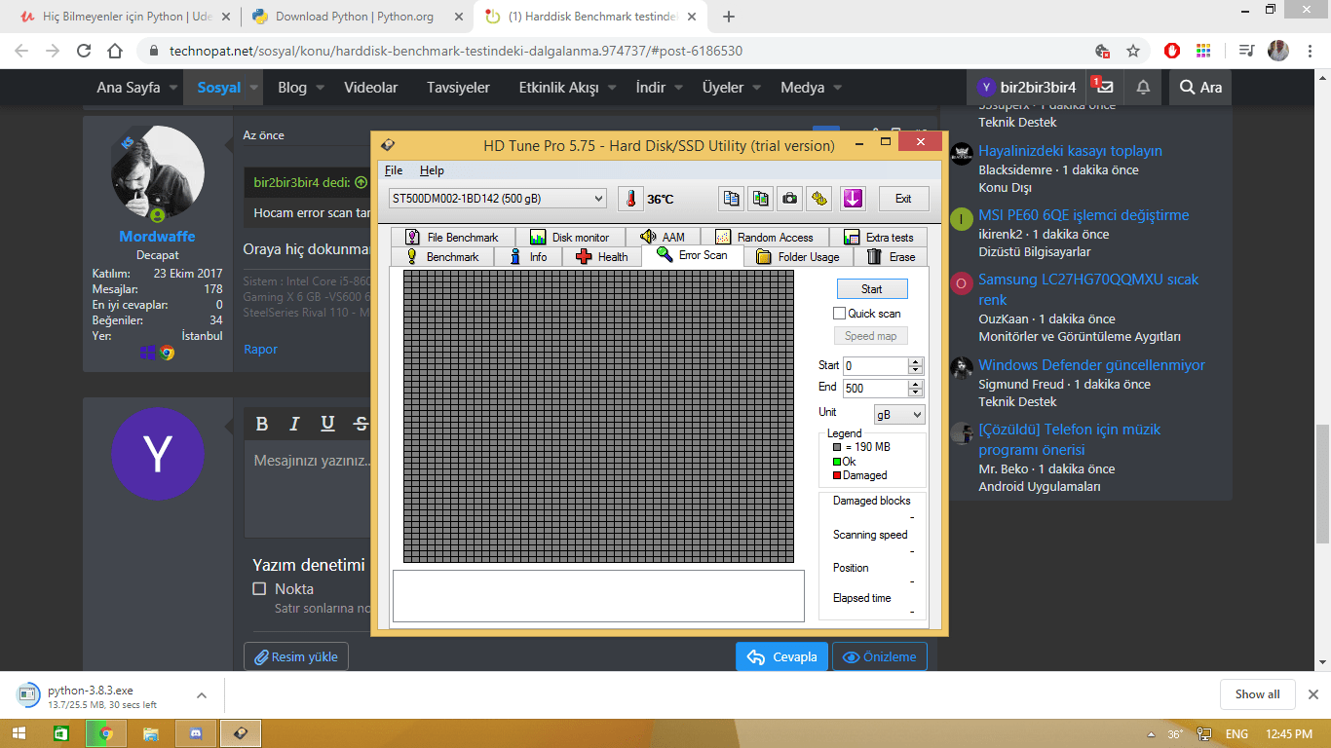
Task: Open the Videolar navigation link
Action: 371,87
